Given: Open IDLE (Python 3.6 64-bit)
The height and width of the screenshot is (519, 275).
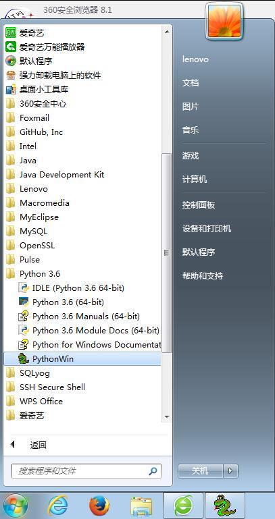Looking at the screenshot, I should (x=82, y=288).
